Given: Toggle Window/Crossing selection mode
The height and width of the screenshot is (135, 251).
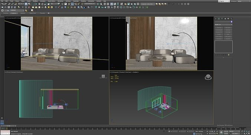Looking at the screenshot, I should 36,4.
